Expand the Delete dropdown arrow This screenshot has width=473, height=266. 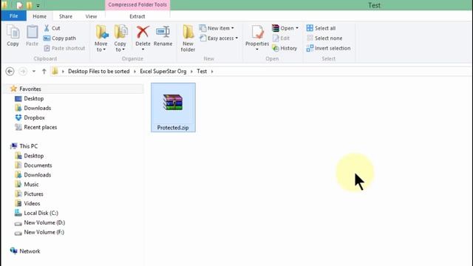(143, 50)
